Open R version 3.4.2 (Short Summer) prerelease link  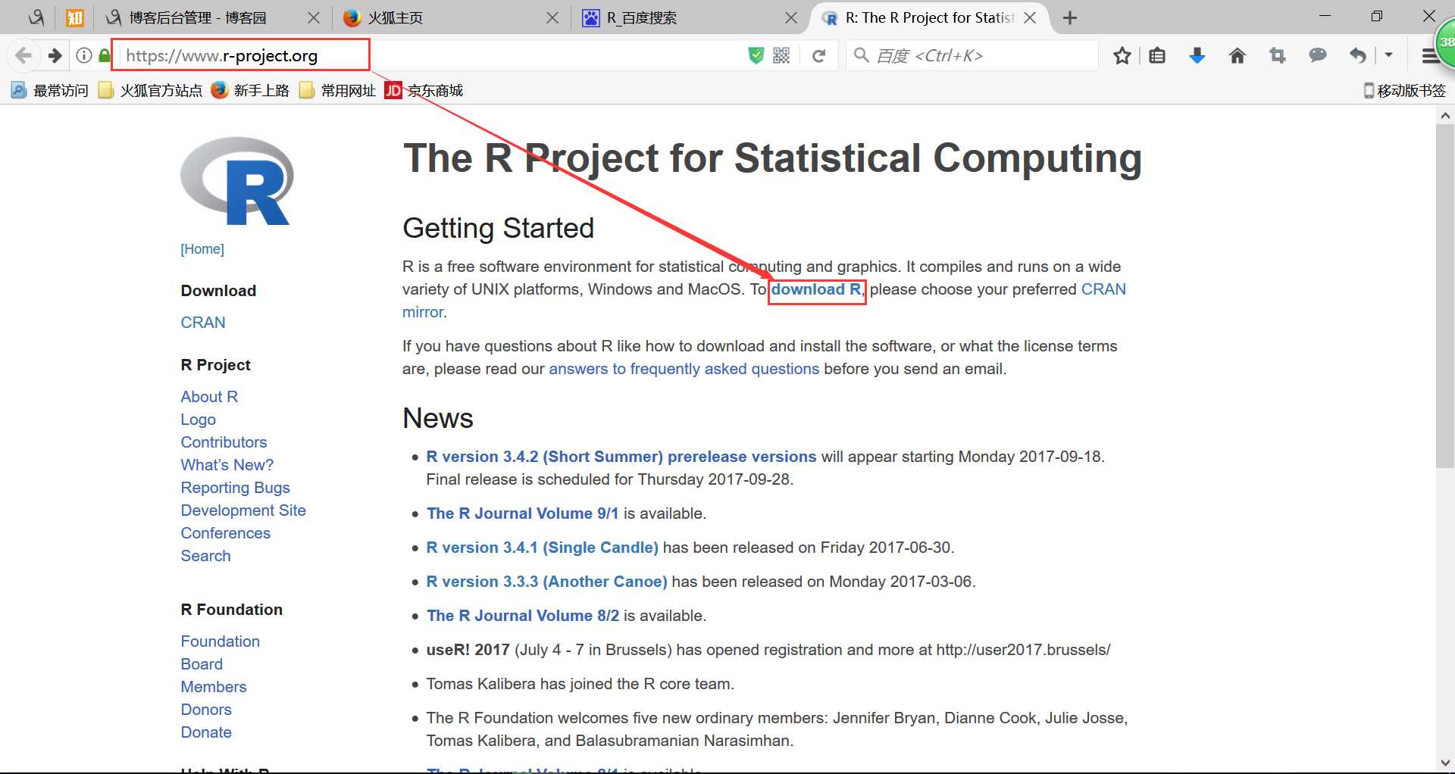click(621, 457)
